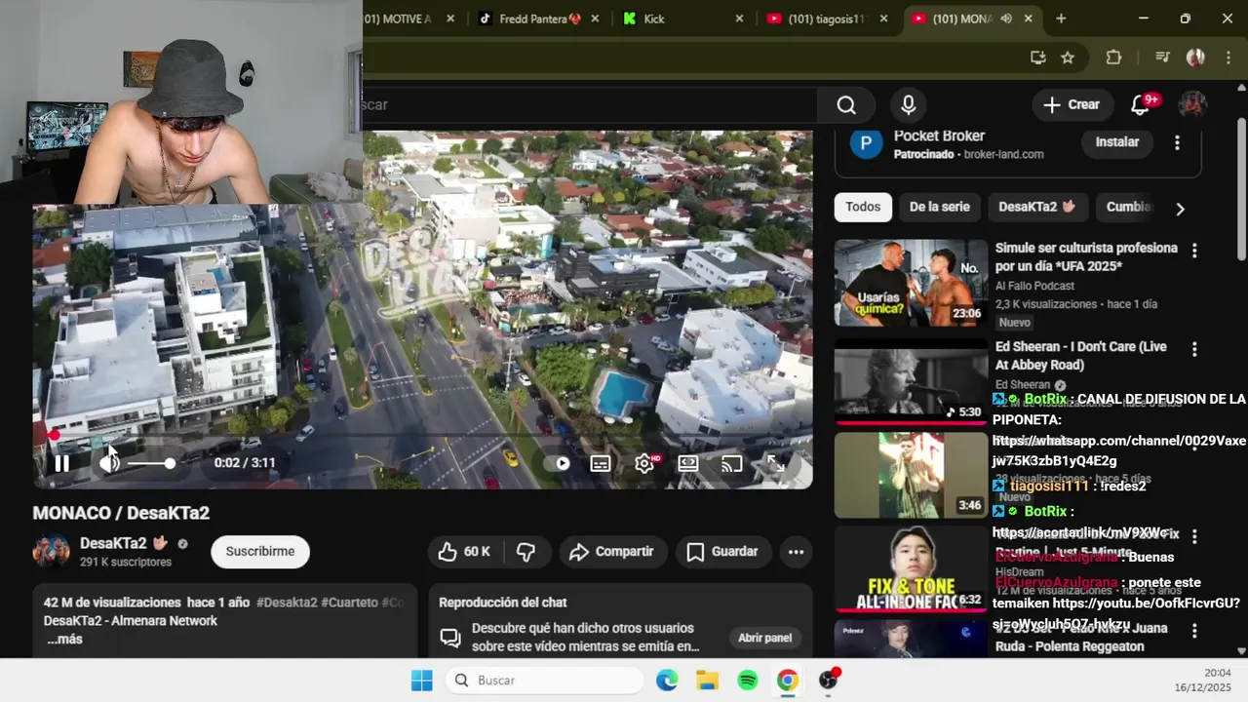This screenshot has width=1248, height=702.
Task: Select the DesaKTa2 filter chip
Action: click(x=1036, y=207)
